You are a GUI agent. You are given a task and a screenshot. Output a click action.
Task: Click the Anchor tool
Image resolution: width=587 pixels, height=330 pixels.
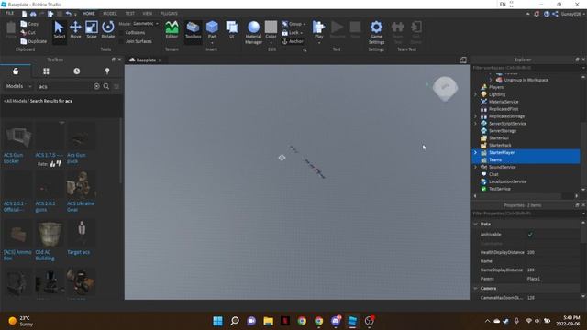click(293, 41)
